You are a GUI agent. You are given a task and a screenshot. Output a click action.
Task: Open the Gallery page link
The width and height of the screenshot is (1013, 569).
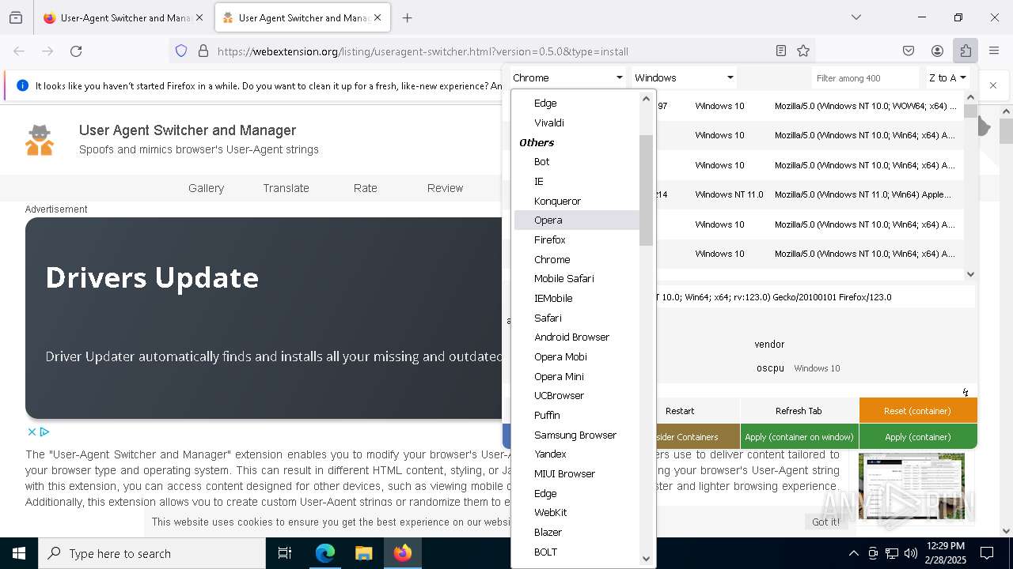(x=206, y=188)
